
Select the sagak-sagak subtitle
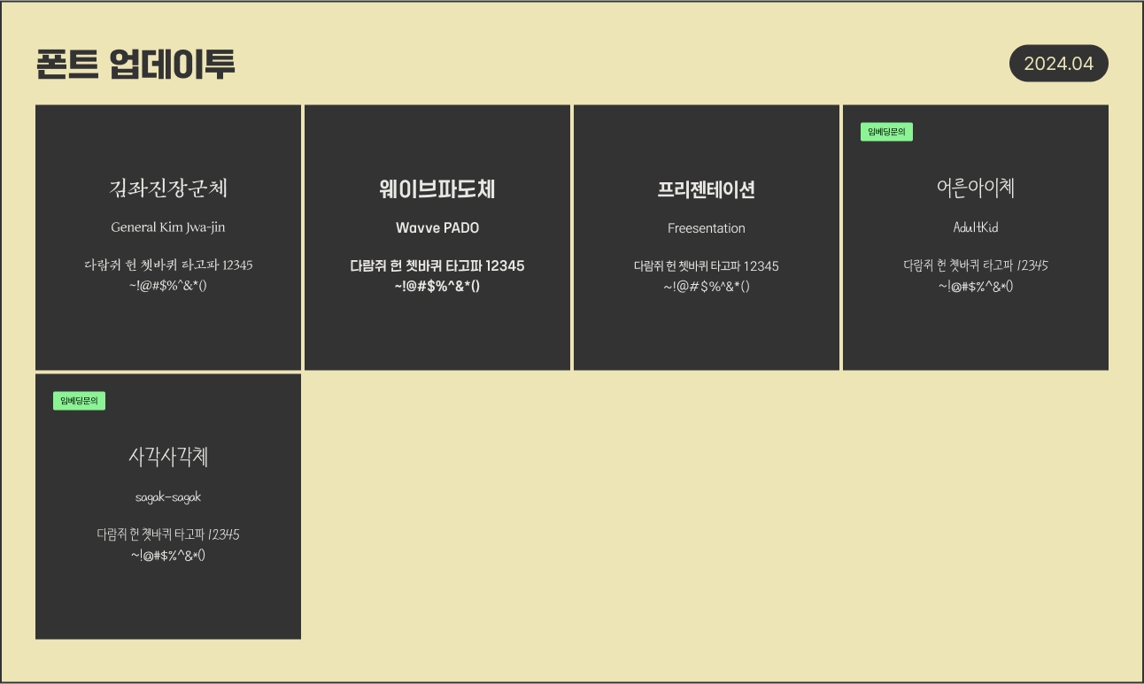pos(168,497)
